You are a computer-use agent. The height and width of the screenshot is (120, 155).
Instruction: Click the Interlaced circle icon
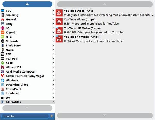[x=3, y=93]
